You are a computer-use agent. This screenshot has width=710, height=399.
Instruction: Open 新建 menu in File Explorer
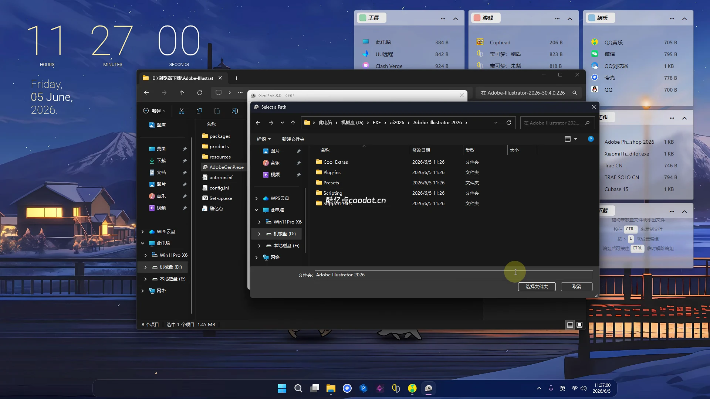[x=154, y=111]
